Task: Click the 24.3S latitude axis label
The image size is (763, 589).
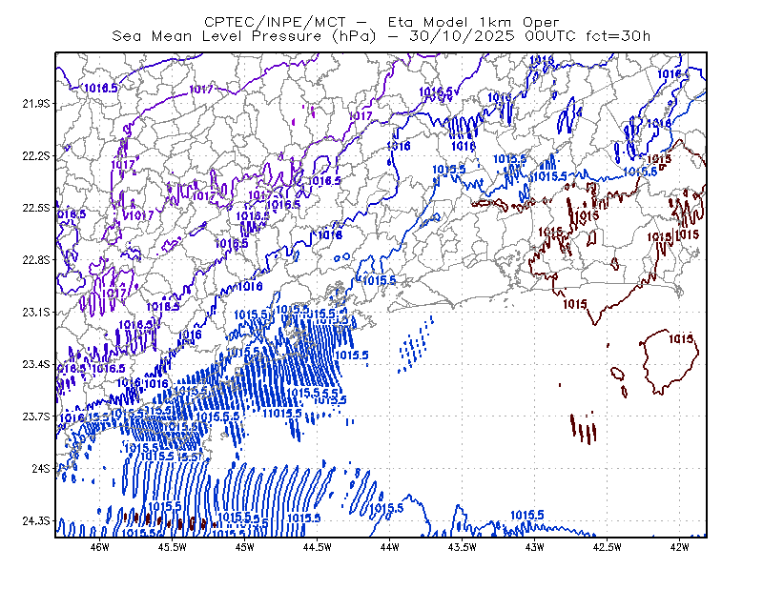Action: 36,521
